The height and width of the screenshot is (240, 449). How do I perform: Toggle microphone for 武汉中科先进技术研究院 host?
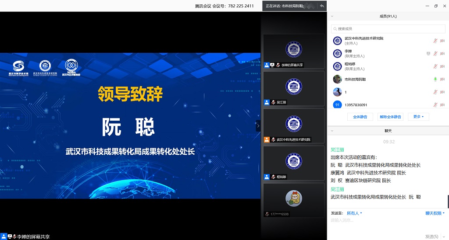point(435,41)
